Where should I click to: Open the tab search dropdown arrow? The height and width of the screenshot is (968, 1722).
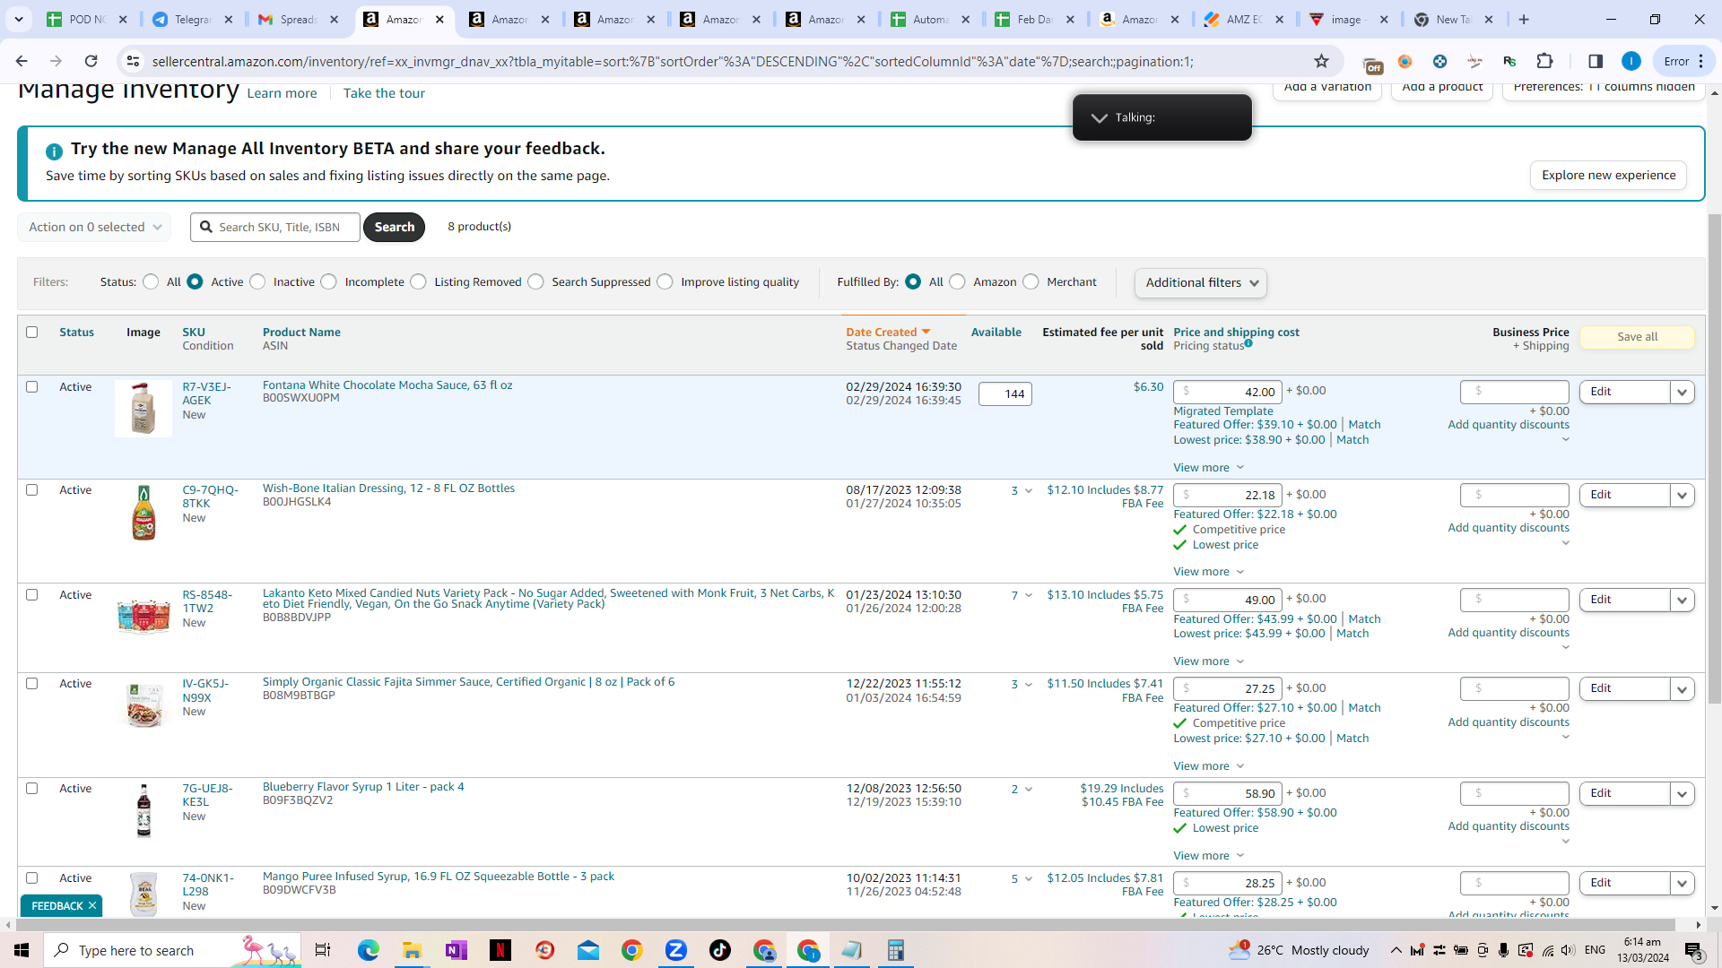[19, 19]
